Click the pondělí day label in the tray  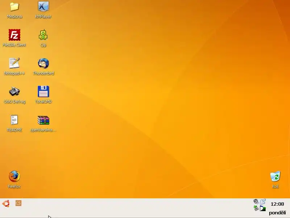point(277,213)
